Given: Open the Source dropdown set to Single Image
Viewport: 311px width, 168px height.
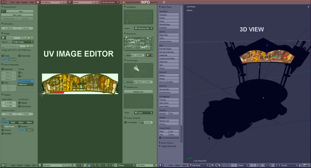Looking at the screenshot, I should click(22, 42).
